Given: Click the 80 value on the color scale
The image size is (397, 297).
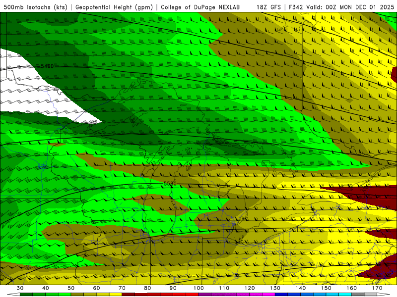Looking at the screenshot, I should coord(147,288).
